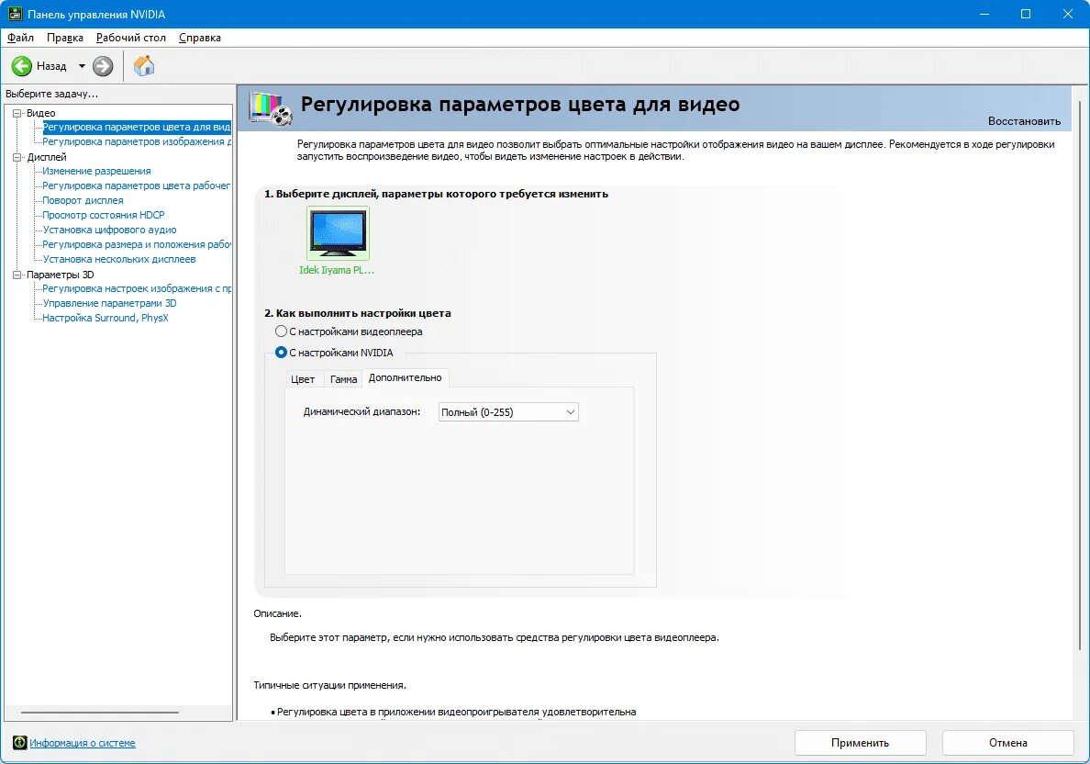
Task: Select Регулировка параметров цвета для видео item
Action: tap(136, 128)
